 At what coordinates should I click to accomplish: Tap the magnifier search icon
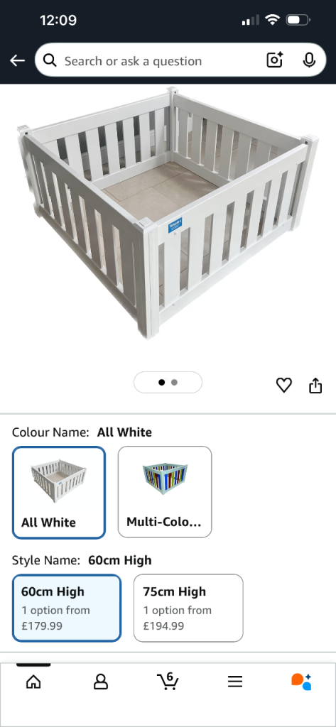(x=50, y=60)
